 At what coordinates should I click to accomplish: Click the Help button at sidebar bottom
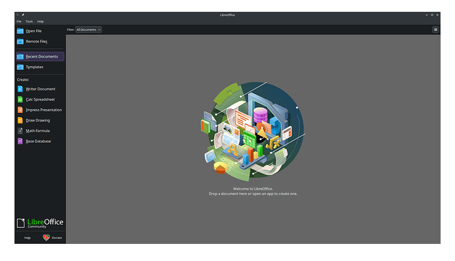pos(27,238)
